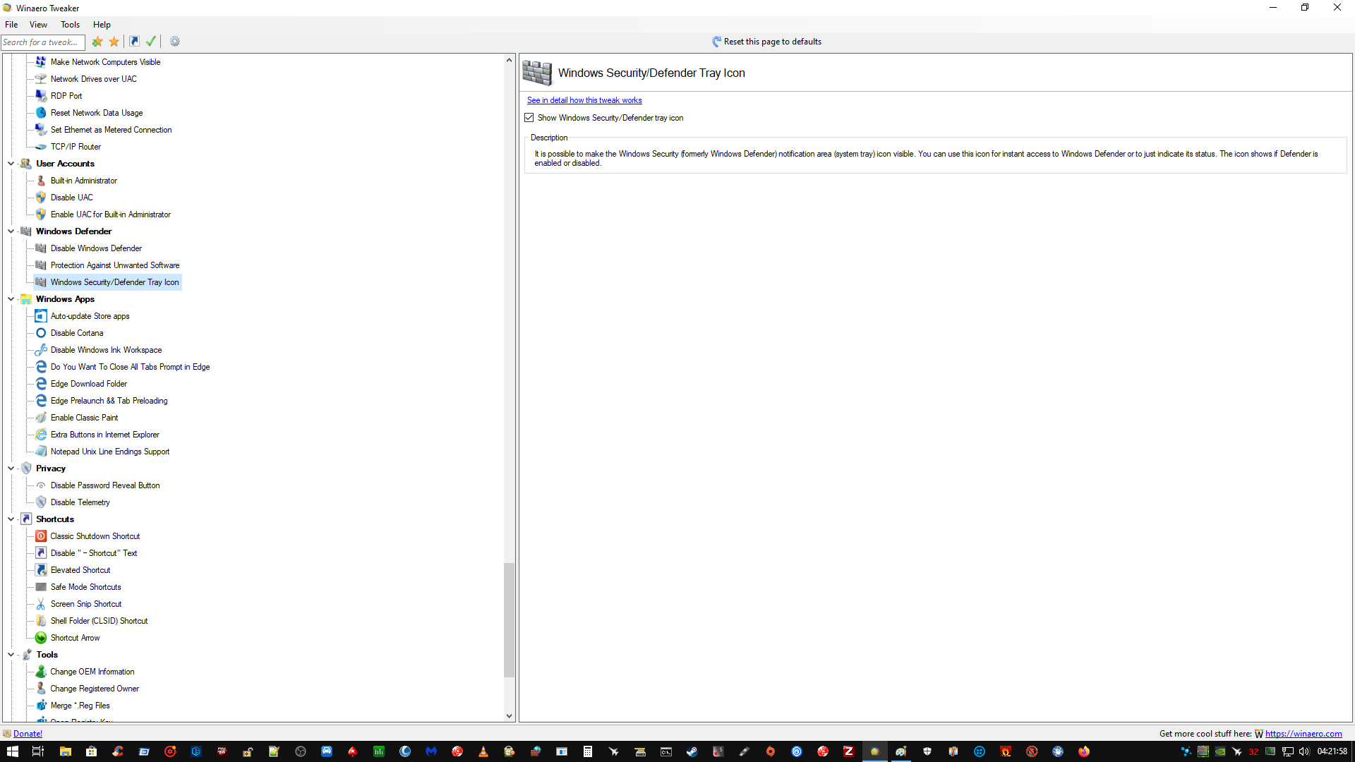Open bookmarks with the plain star icon
Viewport: 1355px width, 762px height.
[x=114, y=42]
